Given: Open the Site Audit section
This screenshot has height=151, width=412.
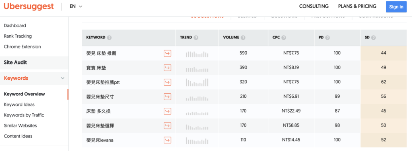Looking at the screenshot, I should tap(16, 62).
